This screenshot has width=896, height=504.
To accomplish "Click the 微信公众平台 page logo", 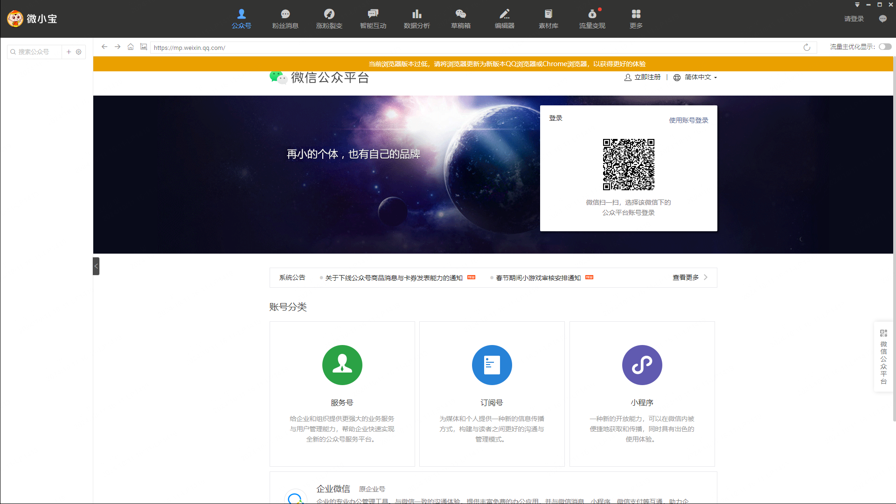I will (319, 77).
